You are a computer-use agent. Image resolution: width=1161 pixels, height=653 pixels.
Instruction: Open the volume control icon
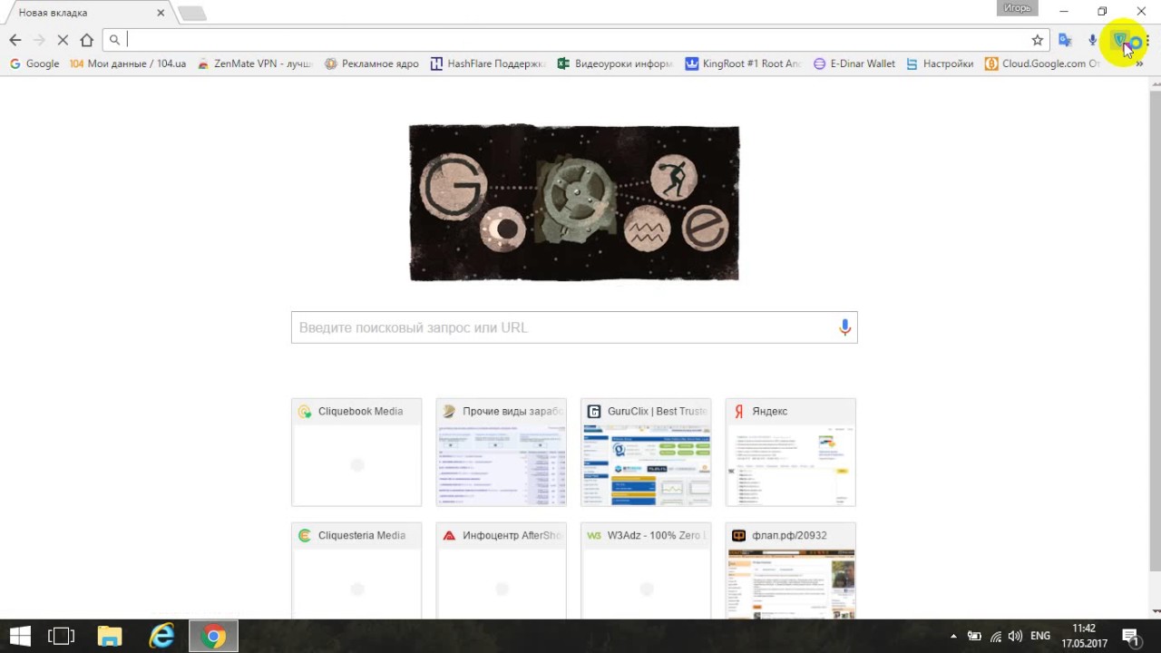click(x=1016, y=637)
